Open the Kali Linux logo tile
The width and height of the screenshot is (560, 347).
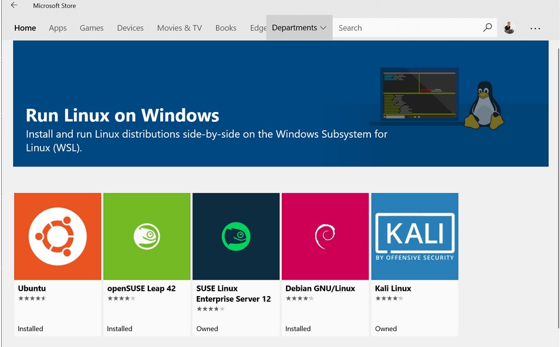(x=414, y=236)
